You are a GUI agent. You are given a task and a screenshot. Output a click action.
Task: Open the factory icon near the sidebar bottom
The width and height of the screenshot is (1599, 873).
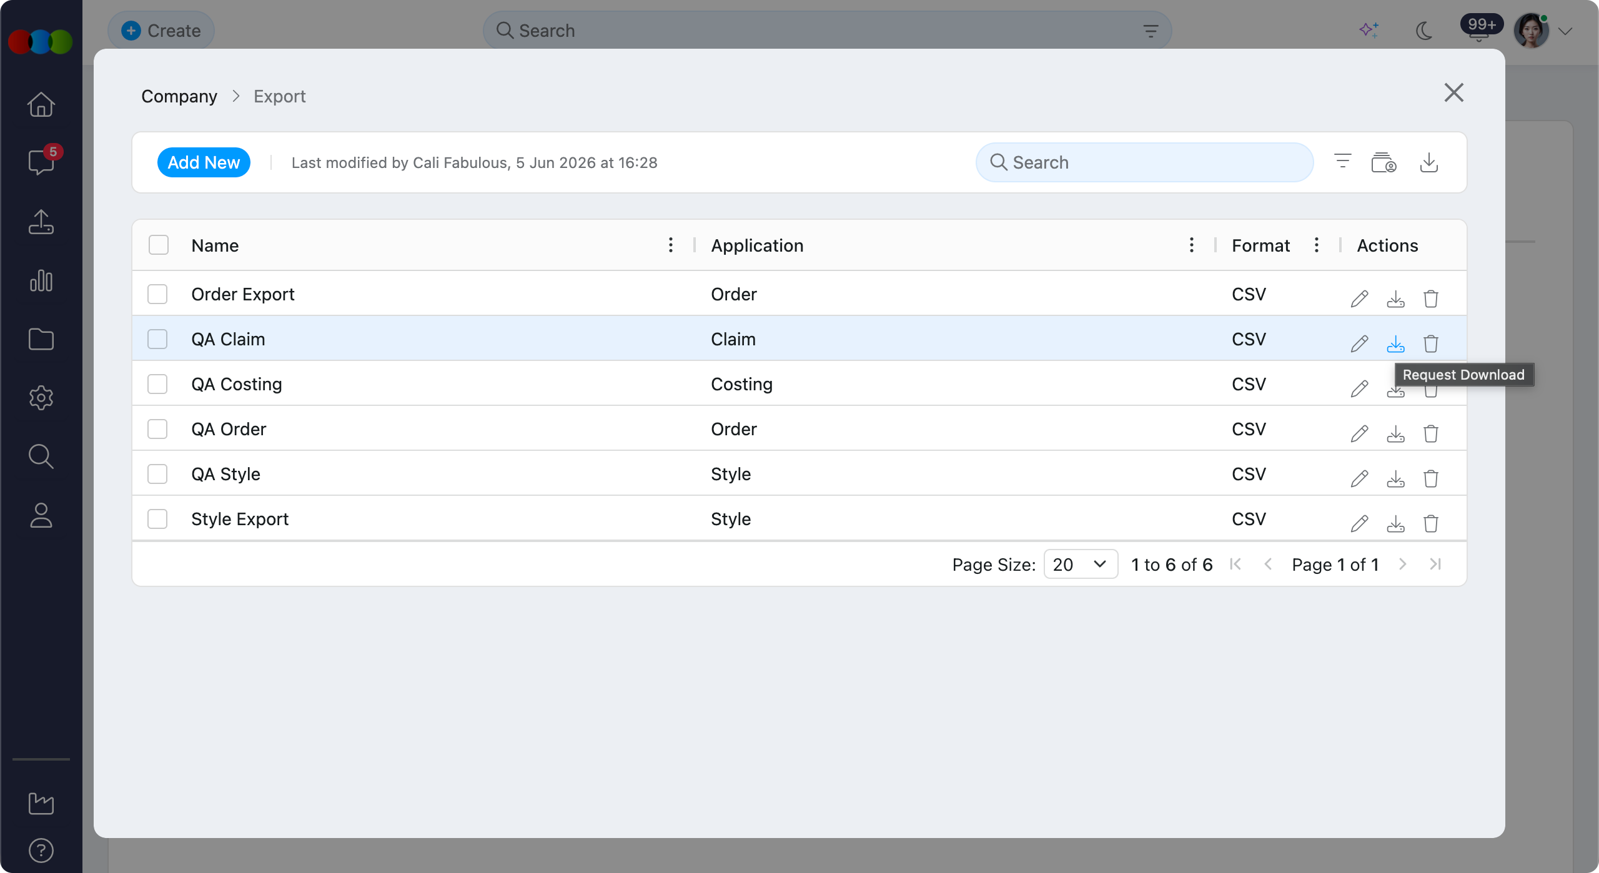click(41, 803)
